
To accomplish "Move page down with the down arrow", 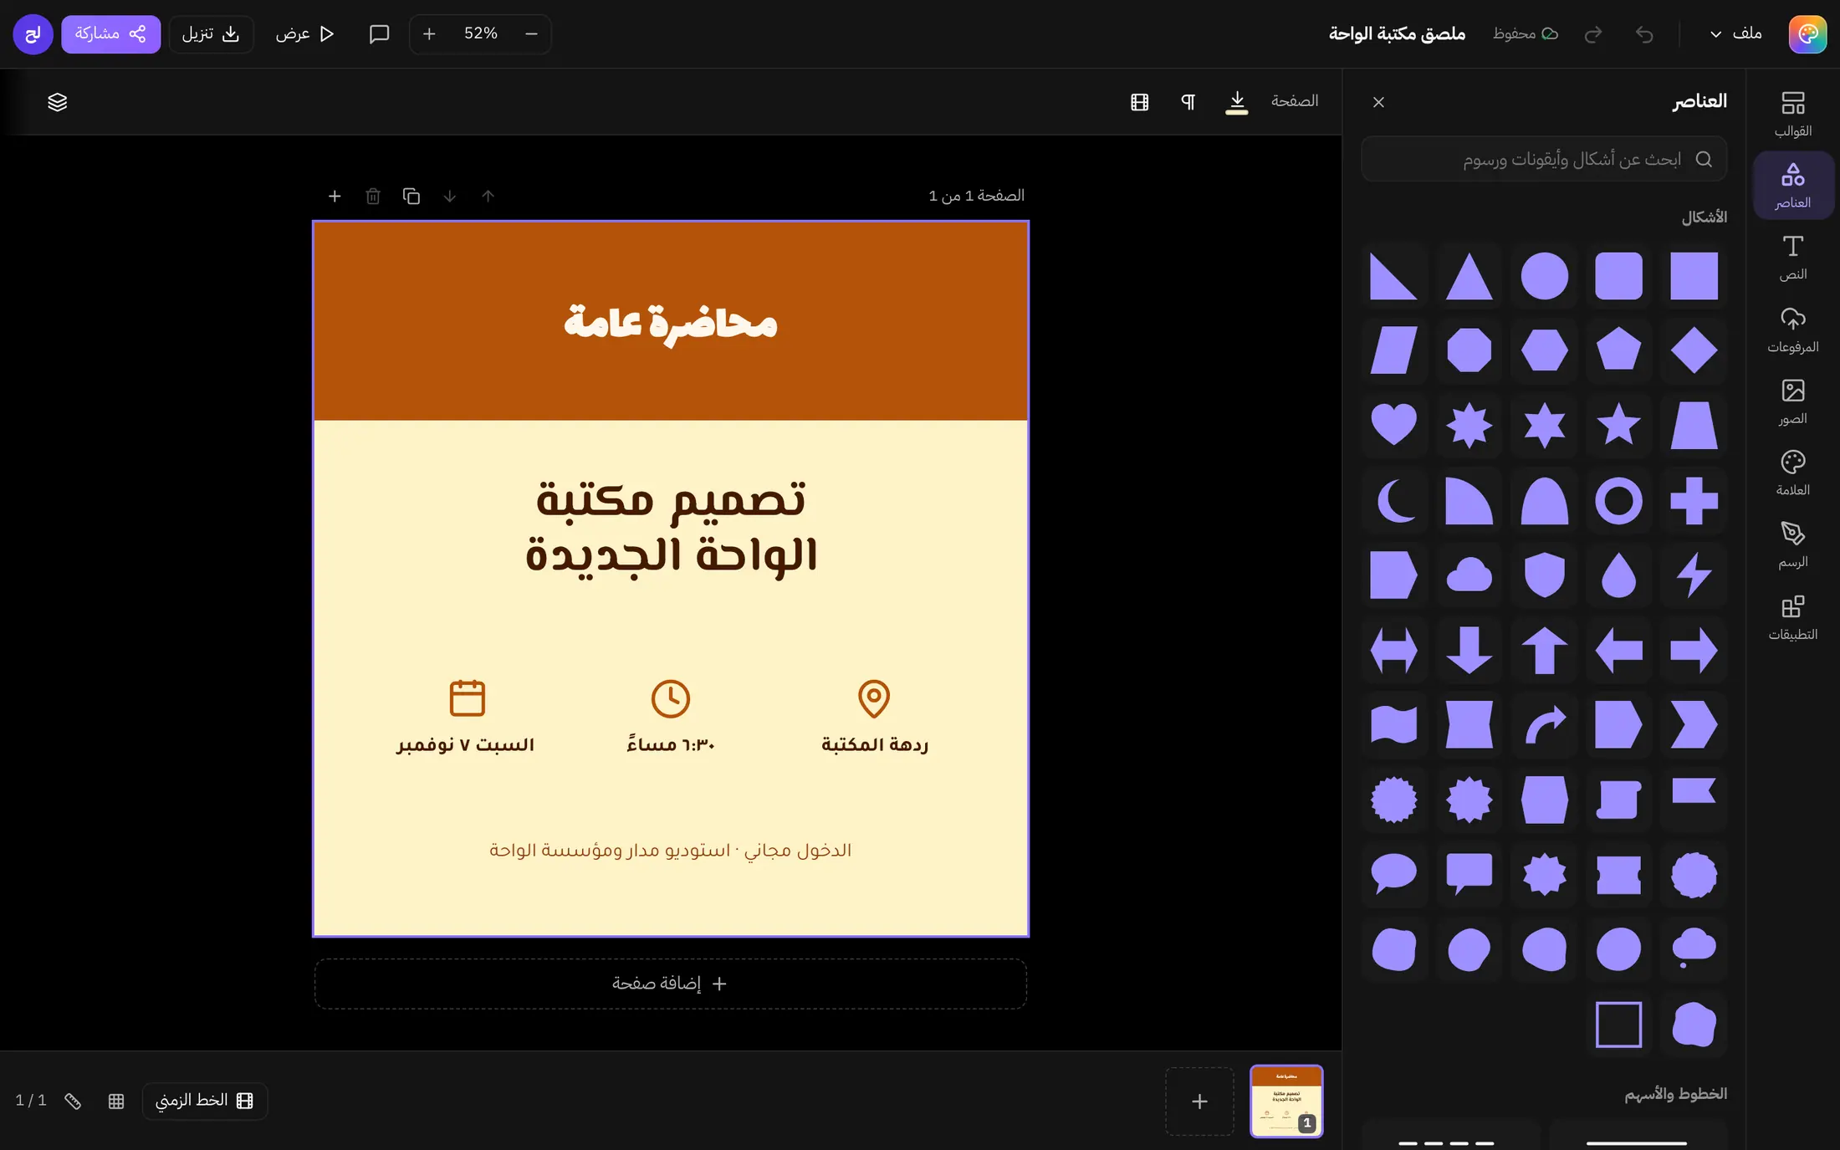I will pos(449,196).
